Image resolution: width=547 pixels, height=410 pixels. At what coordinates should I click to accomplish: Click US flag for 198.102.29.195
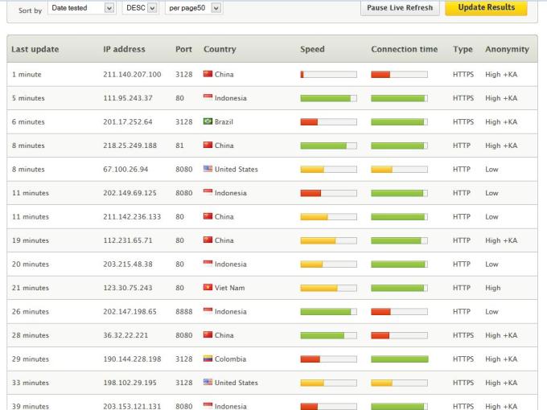click(208, 382)
